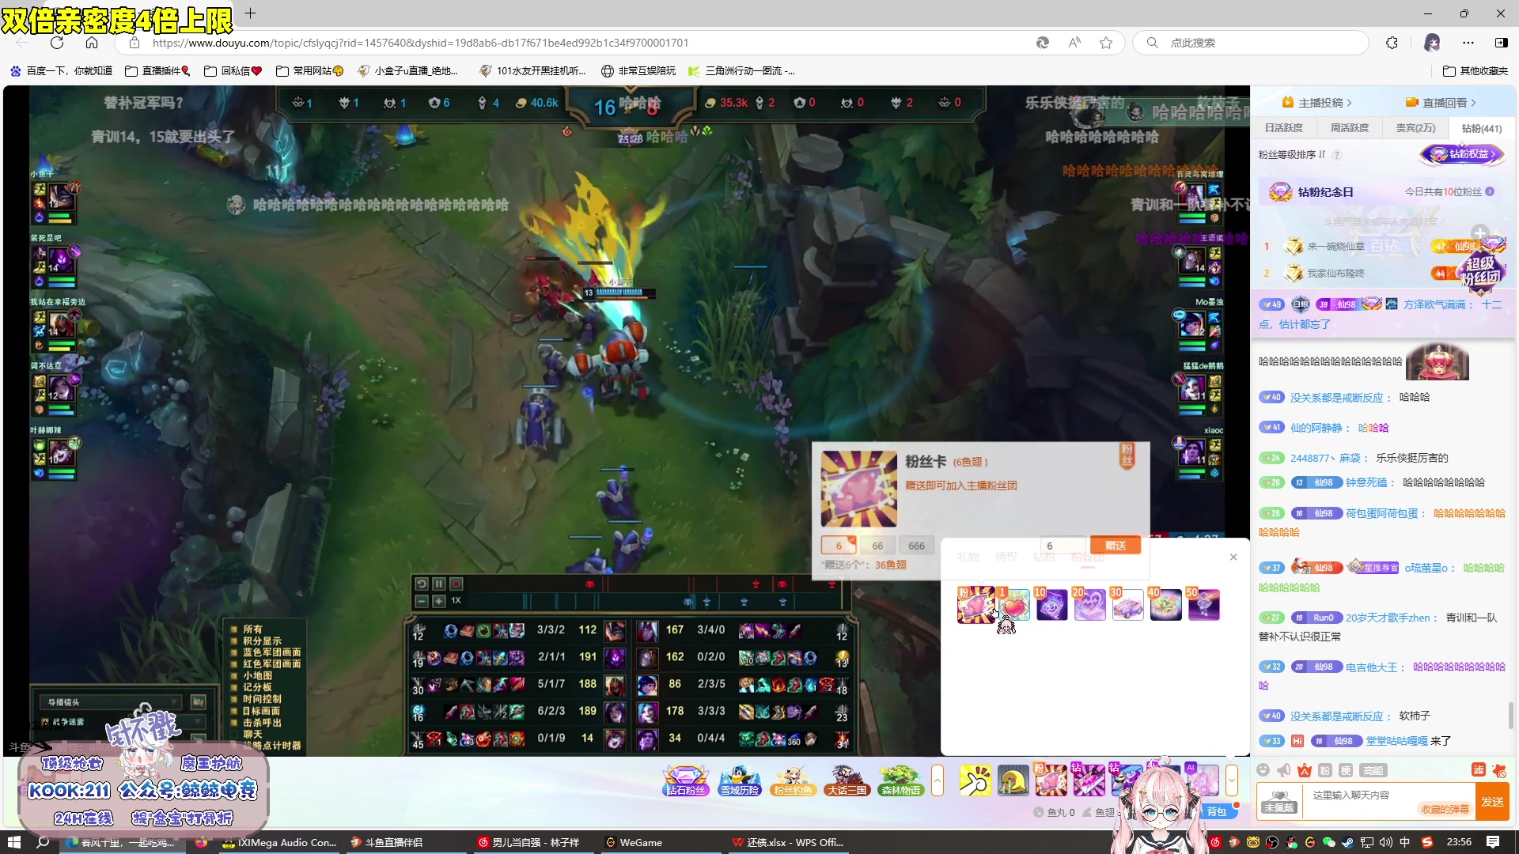
Task: Pick the level 40 gift
Action: point(1166,605)
